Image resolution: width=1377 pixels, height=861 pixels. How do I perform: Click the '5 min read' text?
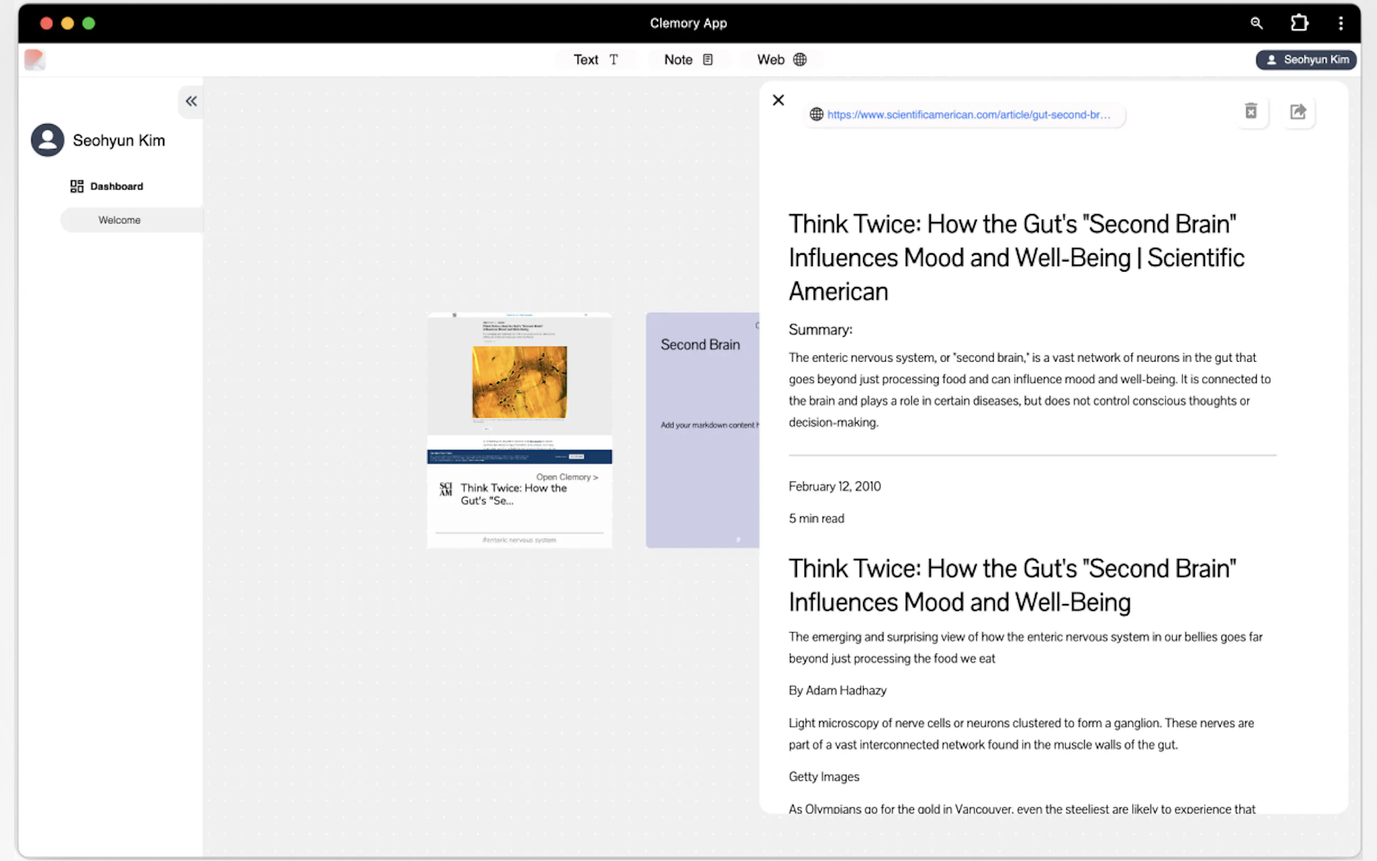click(816, 518)
